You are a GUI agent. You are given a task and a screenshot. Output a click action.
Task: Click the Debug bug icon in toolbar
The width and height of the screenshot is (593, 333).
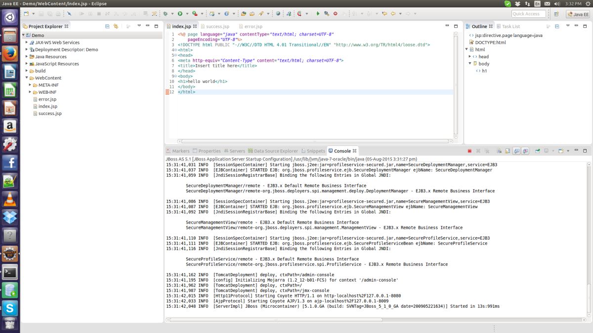pyautogui.click(x=165, y=14)
